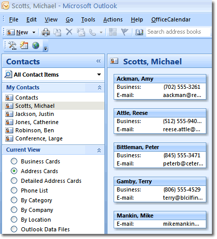The width and height of the screenshot is (217, 239).
Task: Click the Follow Up flag icon
Action: point(125,32)
